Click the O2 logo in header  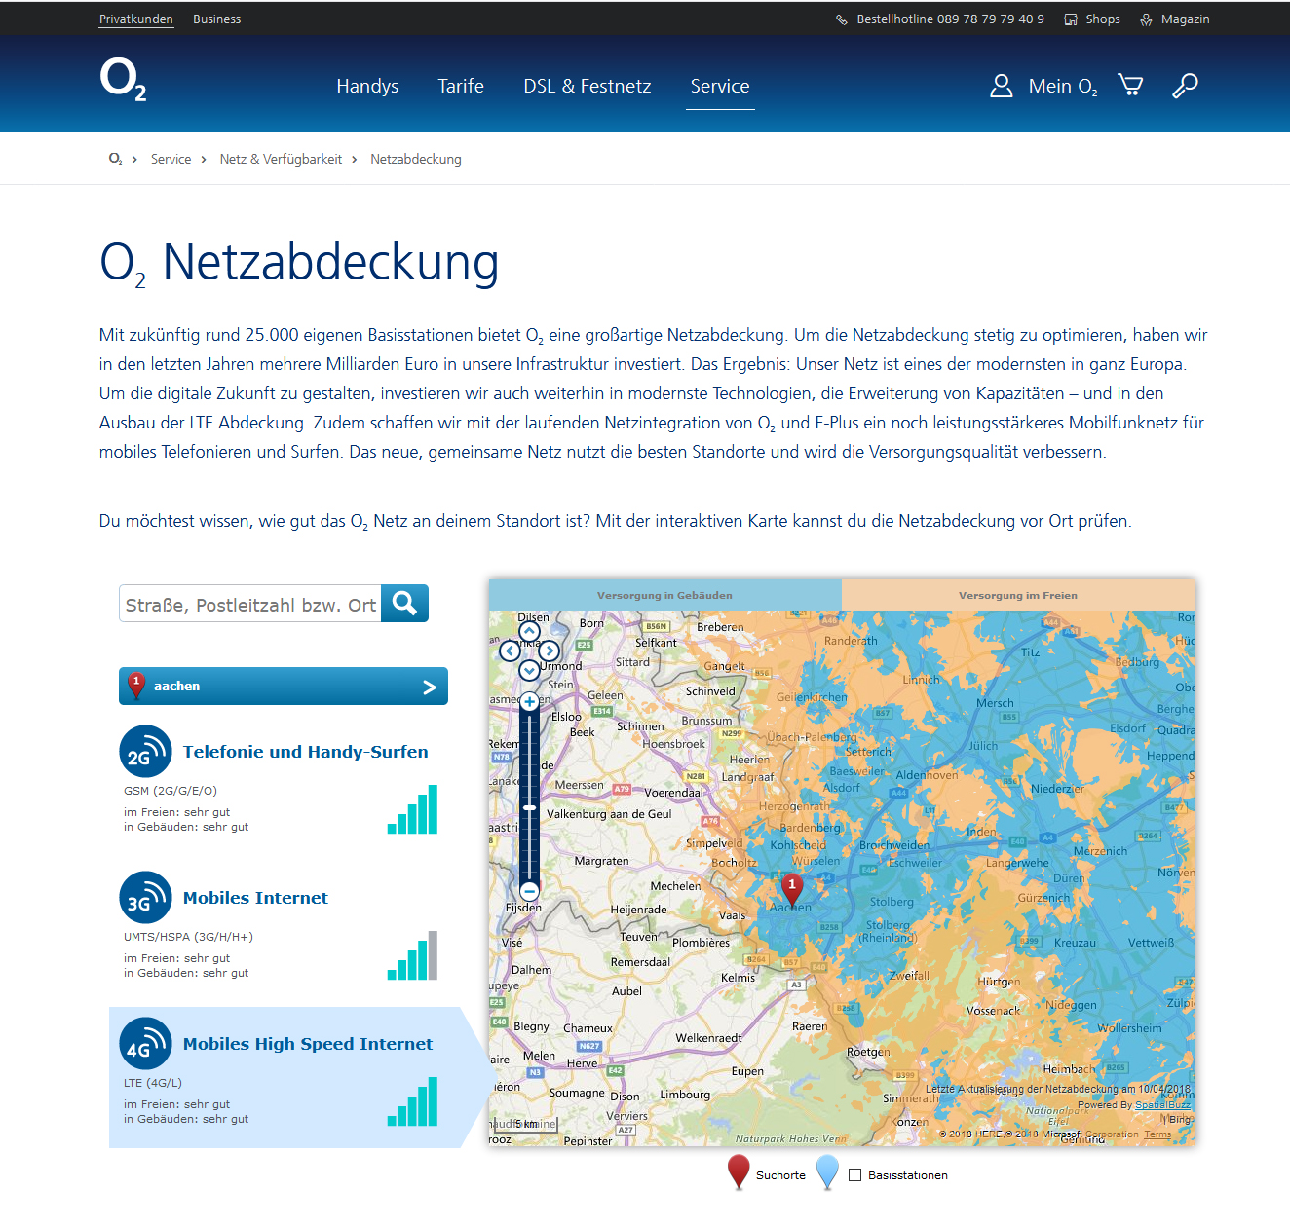[x=123, y=80]
